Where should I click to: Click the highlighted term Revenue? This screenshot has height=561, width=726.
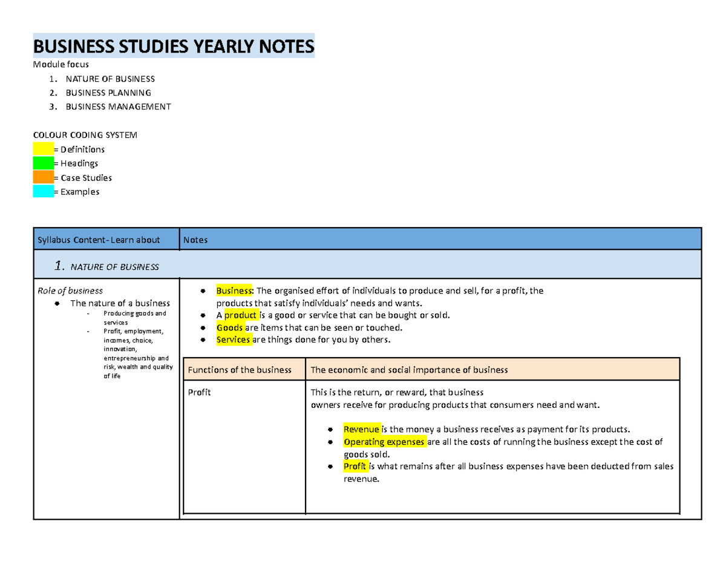coord(360,429)
